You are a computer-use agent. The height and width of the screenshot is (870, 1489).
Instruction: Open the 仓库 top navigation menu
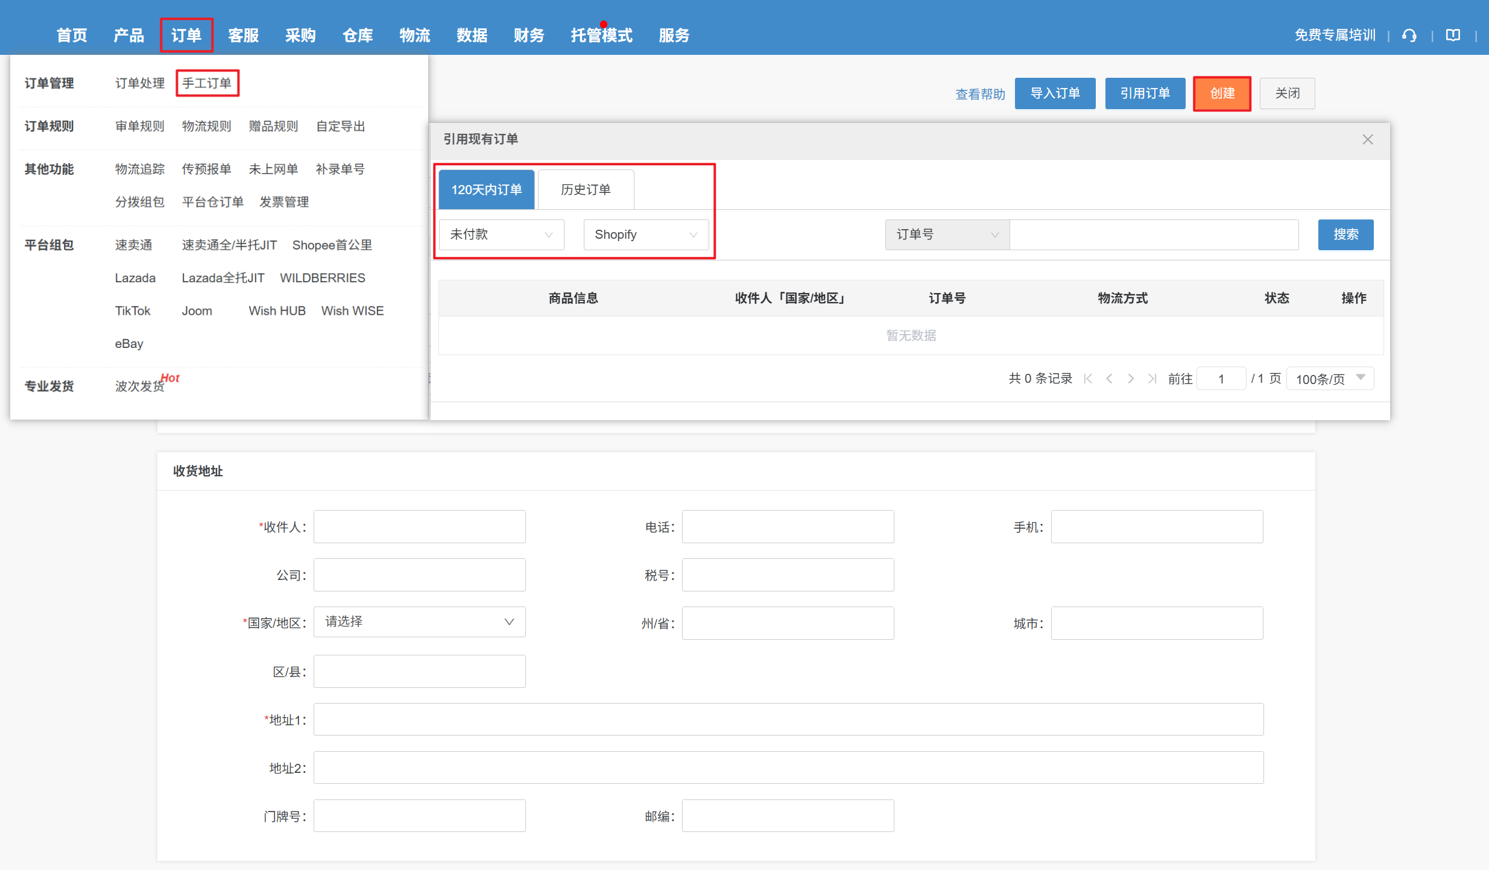tap(357, 36)
